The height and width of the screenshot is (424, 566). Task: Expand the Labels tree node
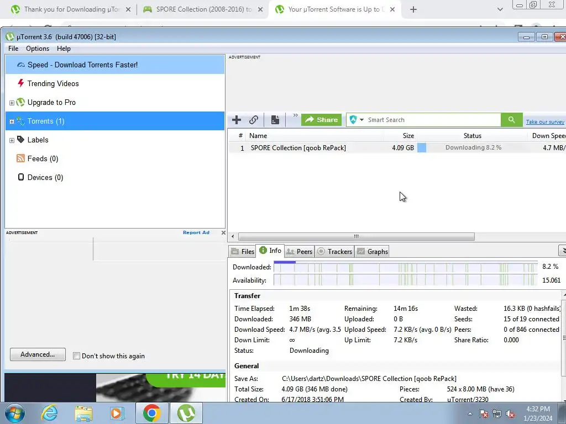coord(12,140)
